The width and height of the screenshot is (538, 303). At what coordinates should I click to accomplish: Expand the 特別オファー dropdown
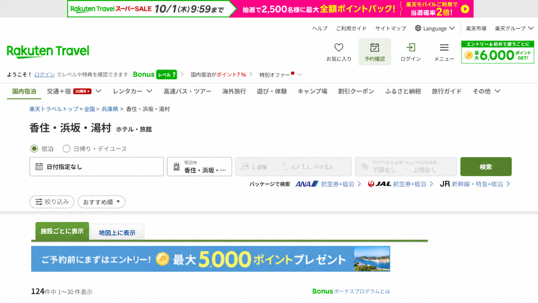point(300,75)
